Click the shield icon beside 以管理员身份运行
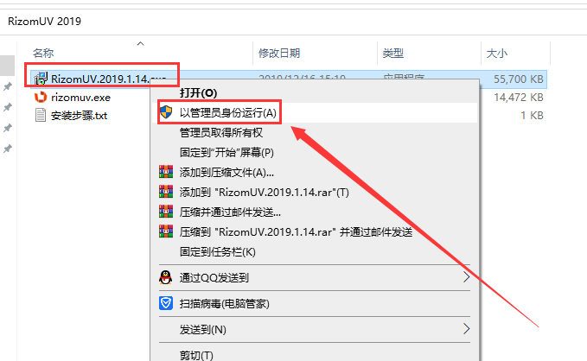Image resolution: width=587 pixels, height=361 pixels. pyautogui.click(x=166, y=112)
